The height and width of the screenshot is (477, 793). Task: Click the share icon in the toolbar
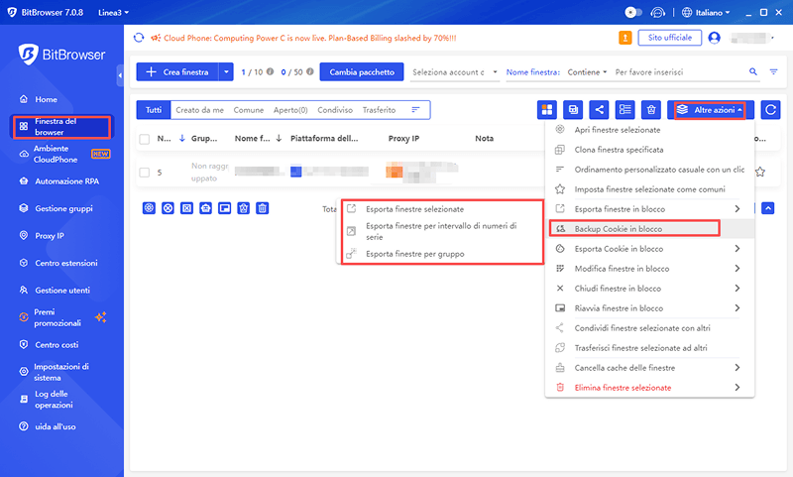tap(599, 110)
